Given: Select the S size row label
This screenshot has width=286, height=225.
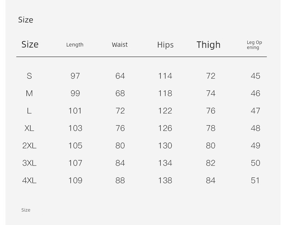Looking at the screenshot, I should coord(29,76).
